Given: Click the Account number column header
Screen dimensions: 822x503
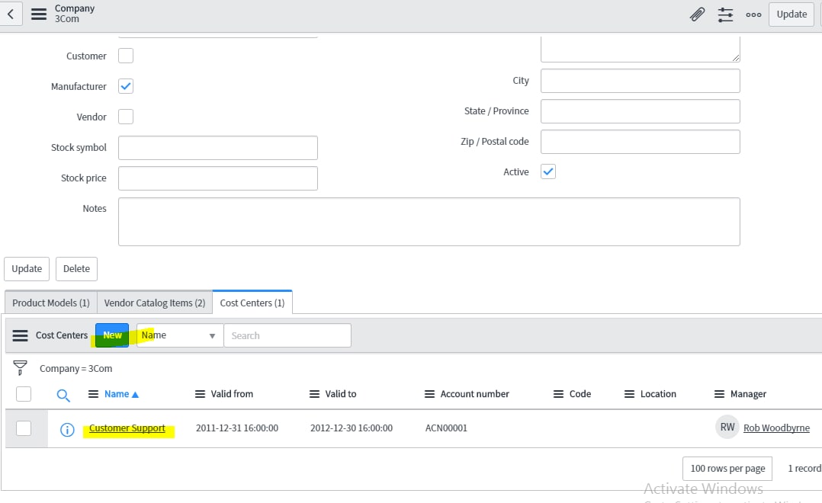Looking at the screenshot, I should pyautogui.click(x=474, y=394).
